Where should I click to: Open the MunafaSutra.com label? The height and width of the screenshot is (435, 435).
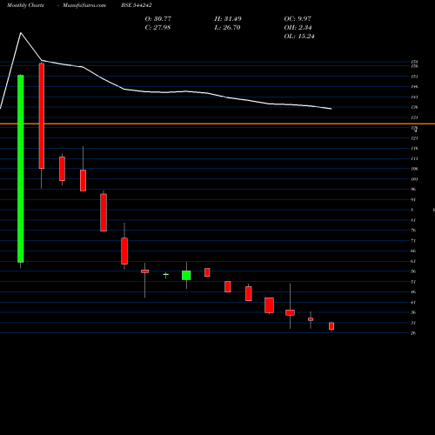[84, 5]
